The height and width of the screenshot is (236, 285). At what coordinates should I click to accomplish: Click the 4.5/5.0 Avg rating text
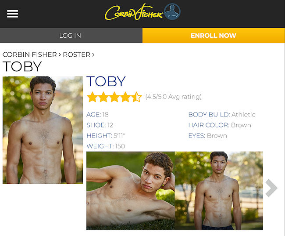tap(174, 97)
